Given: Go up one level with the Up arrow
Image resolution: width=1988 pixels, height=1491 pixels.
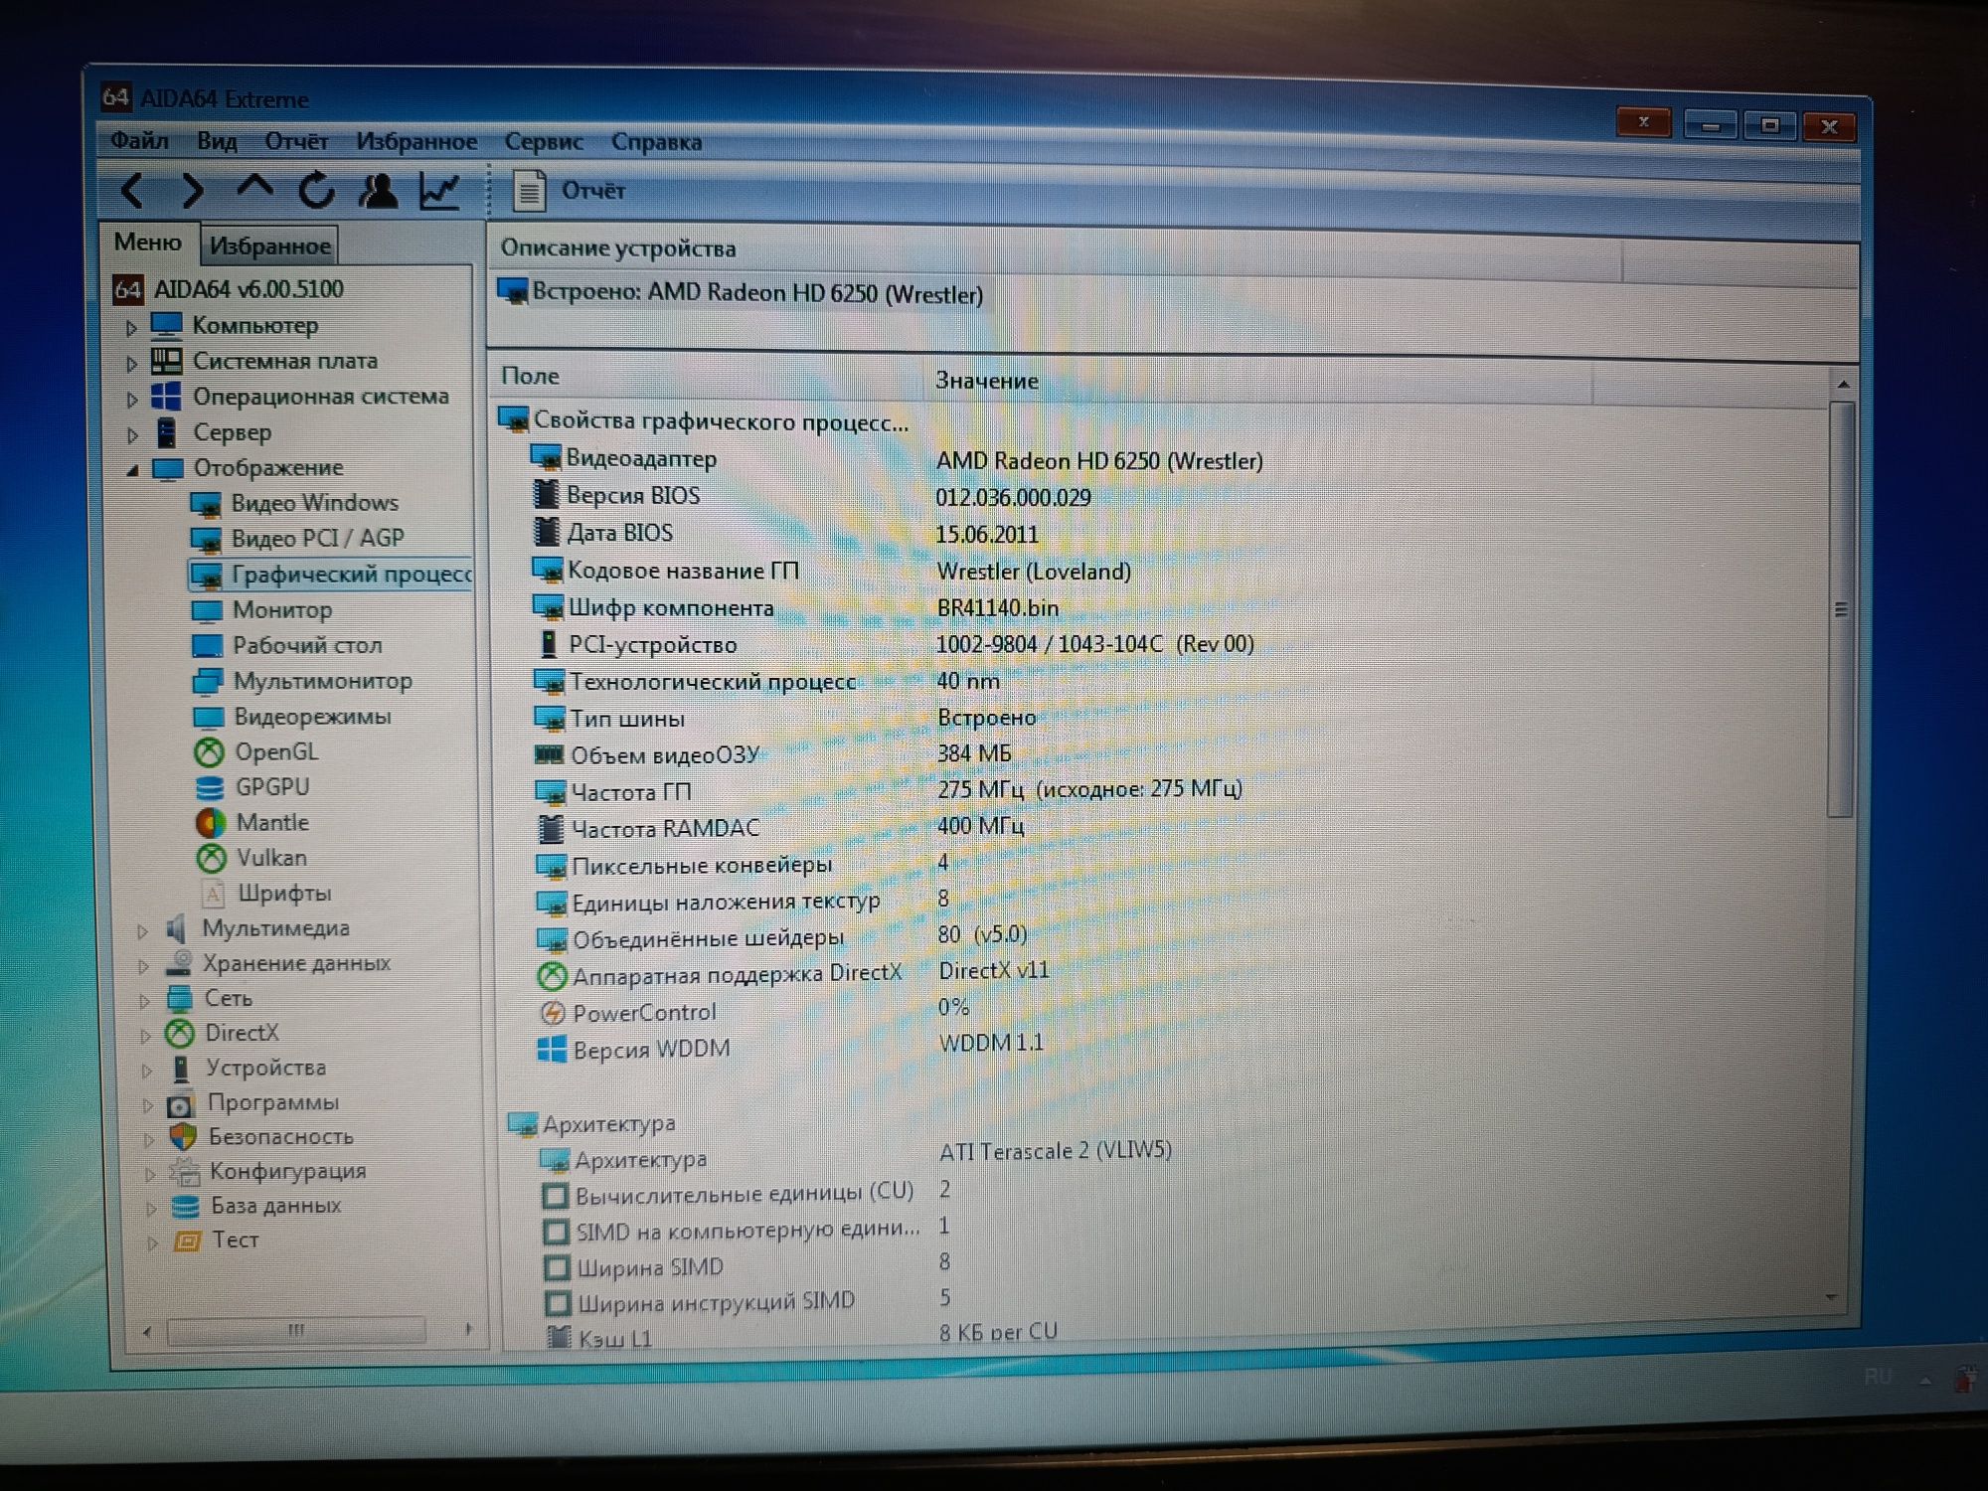Looking at the screenshot, I should (254, 187).
